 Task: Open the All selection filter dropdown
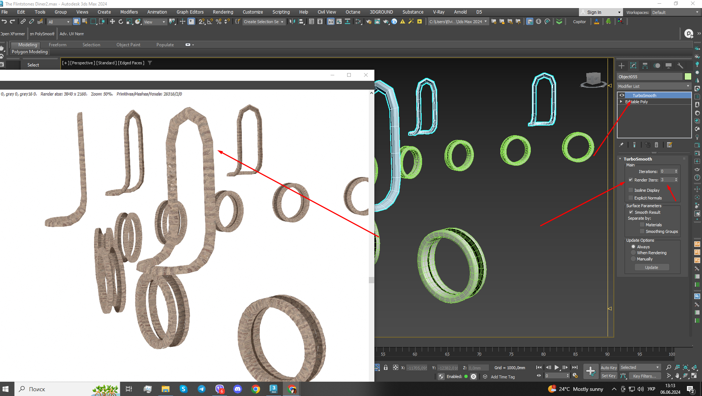coord(59,22)
